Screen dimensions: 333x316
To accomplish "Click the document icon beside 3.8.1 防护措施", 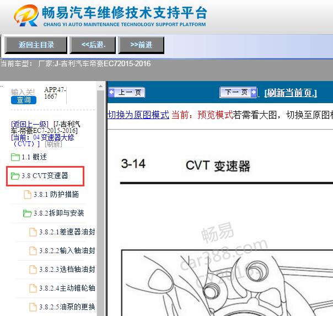I will 28,195.
